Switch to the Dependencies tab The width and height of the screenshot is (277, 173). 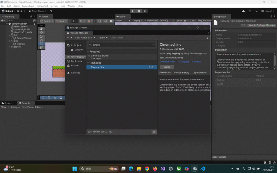pos(199,72)
